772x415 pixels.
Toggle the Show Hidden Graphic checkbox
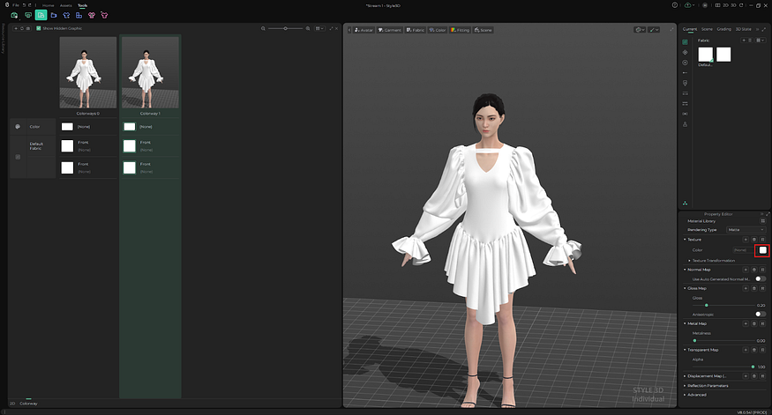pos(38,29)
